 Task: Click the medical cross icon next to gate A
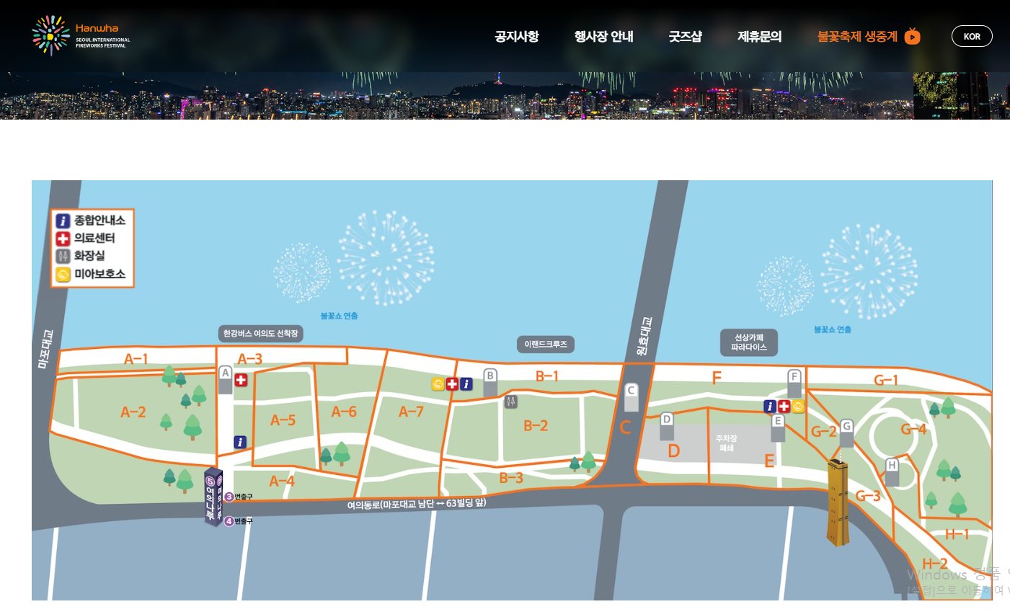click(241, 380)
